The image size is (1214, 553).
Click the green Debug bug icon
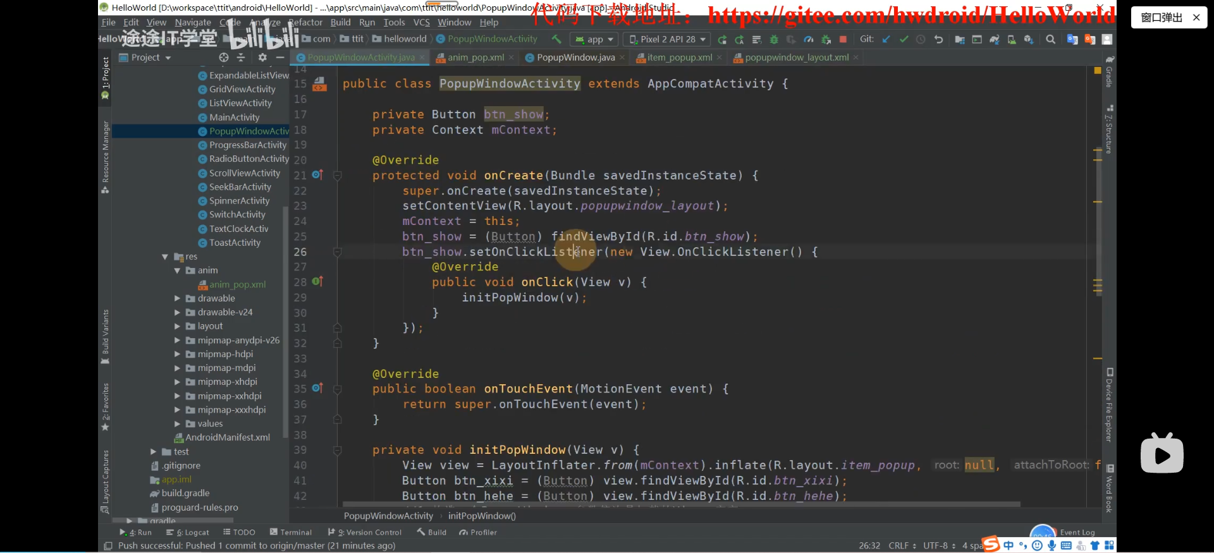[x=774, y=39]
